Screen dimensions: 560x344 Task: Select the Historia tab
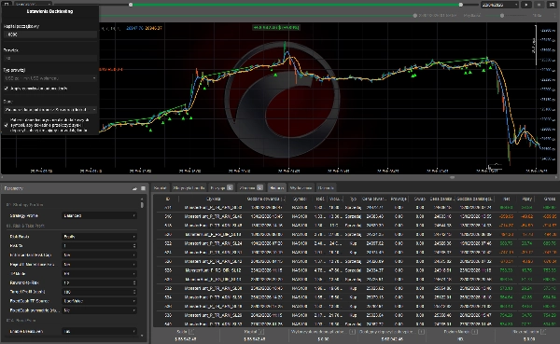coord(277,187)
